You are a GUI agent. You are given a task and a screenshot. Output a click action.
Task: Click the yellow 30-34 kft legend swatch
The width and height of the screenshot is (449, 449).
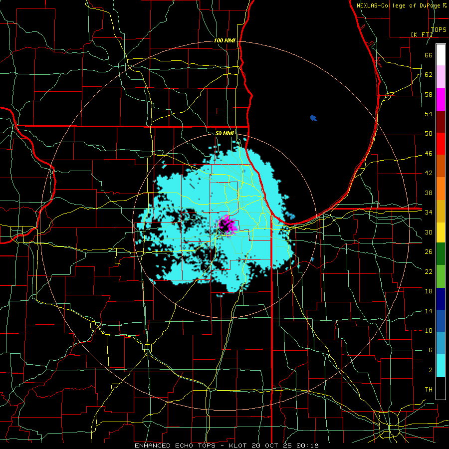[441, 232]
